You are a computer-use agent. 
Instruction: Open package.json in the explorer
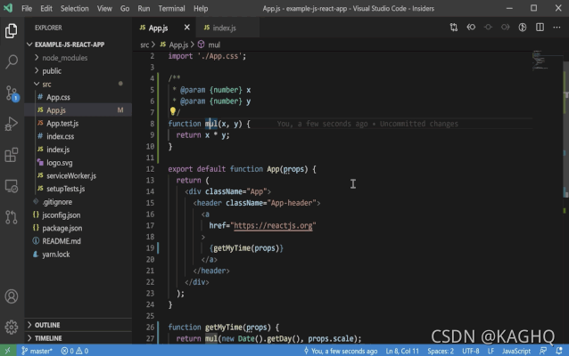coord(78,228)
